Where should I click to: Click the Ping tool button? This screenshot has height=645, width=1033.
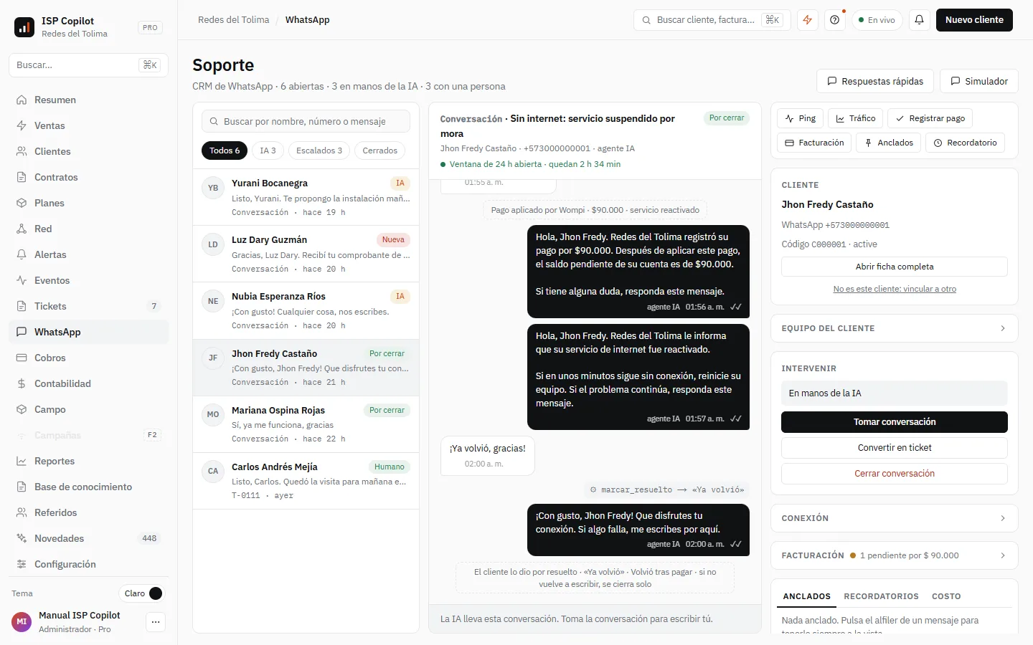point(800,118)
